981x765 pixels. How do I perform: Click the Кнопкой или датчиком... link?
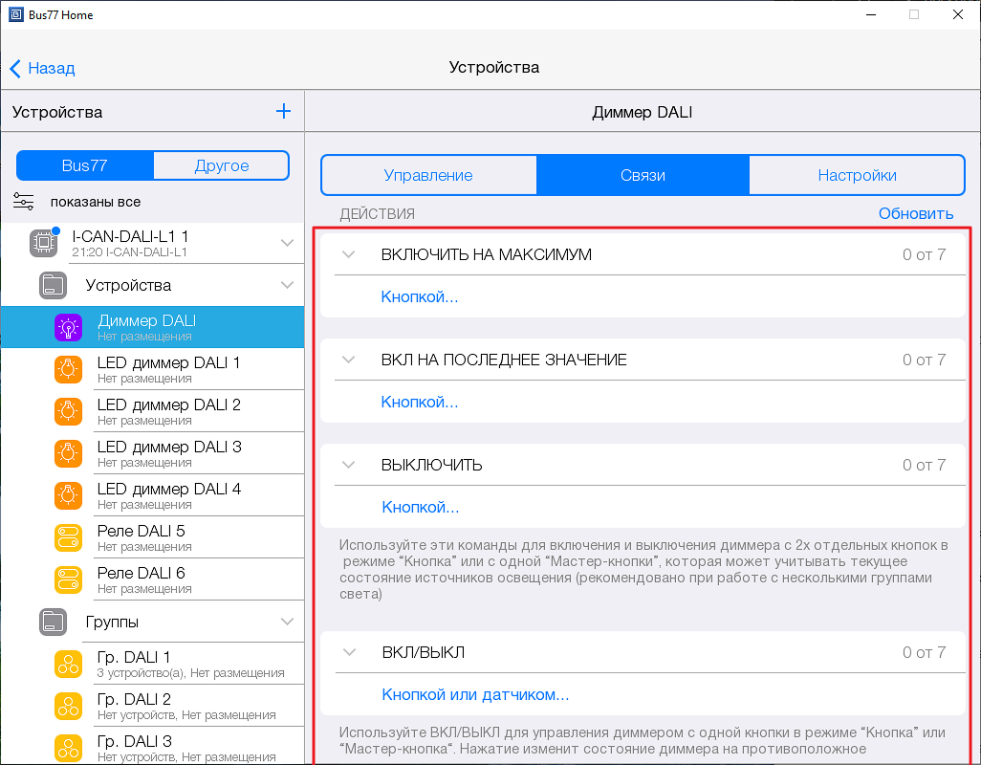[475, 694]
